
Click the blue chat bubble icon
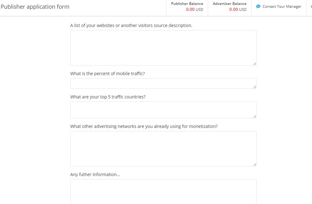tap(258, 7)
